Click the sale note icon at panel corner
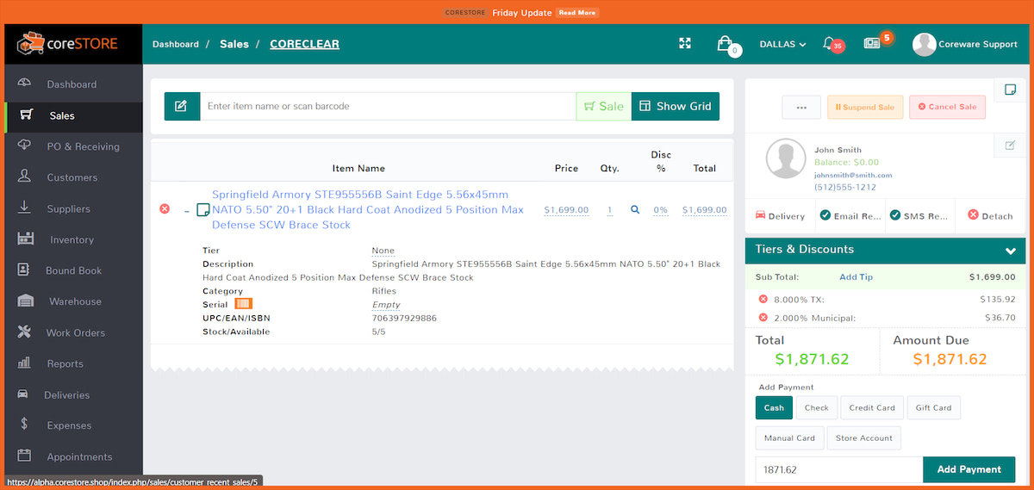1034x490 pixels. [x=1009, y=89]
